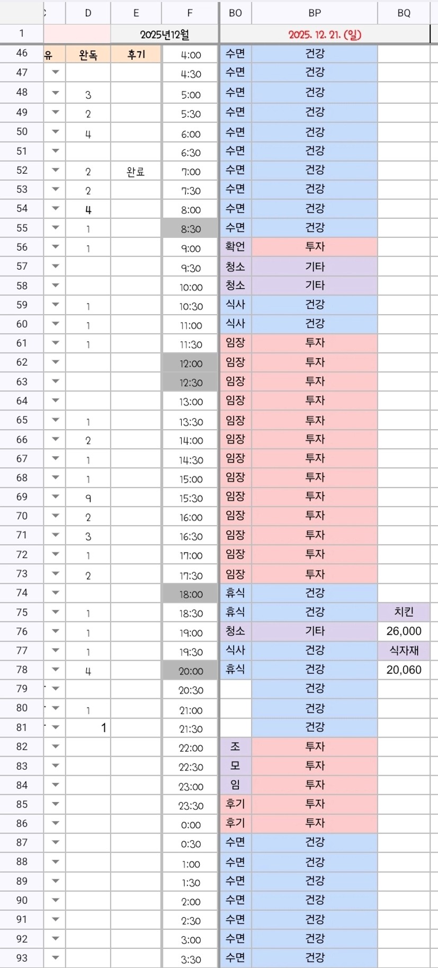Select the row 56 header
Screen dimensions: 438x968
22,247
